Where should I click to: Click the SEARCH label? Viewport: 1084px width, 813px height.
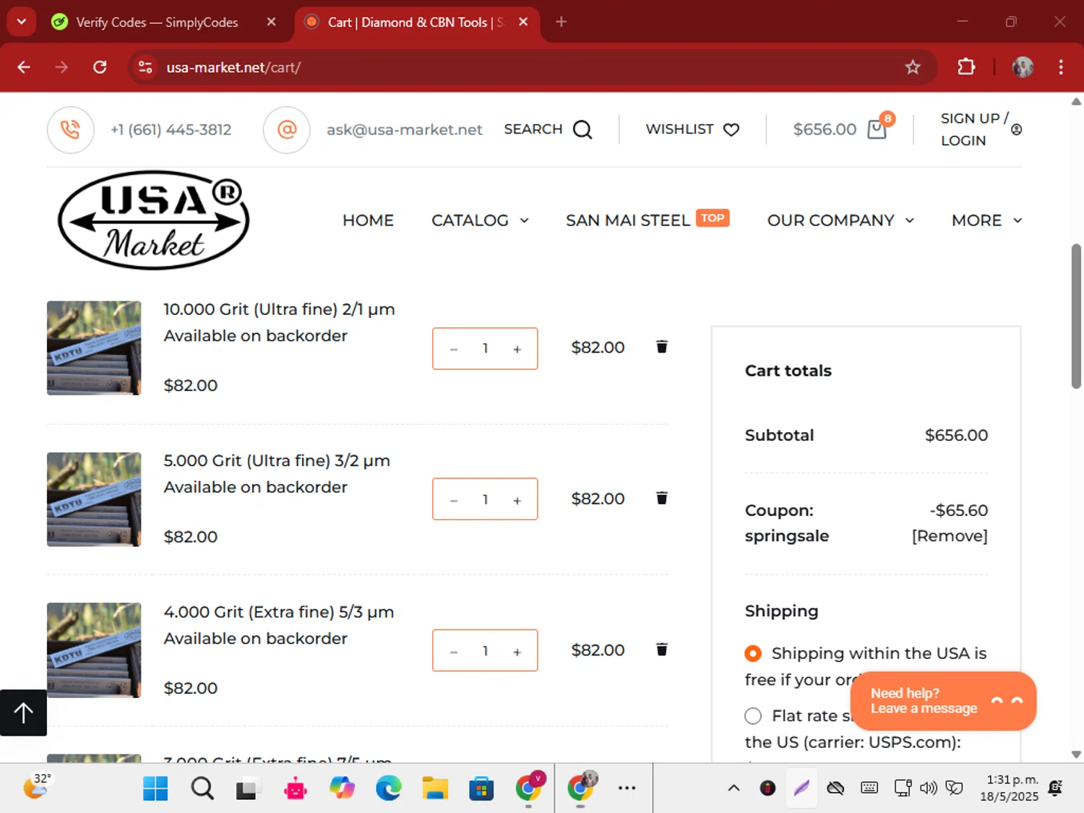click(x=533, y=129)
